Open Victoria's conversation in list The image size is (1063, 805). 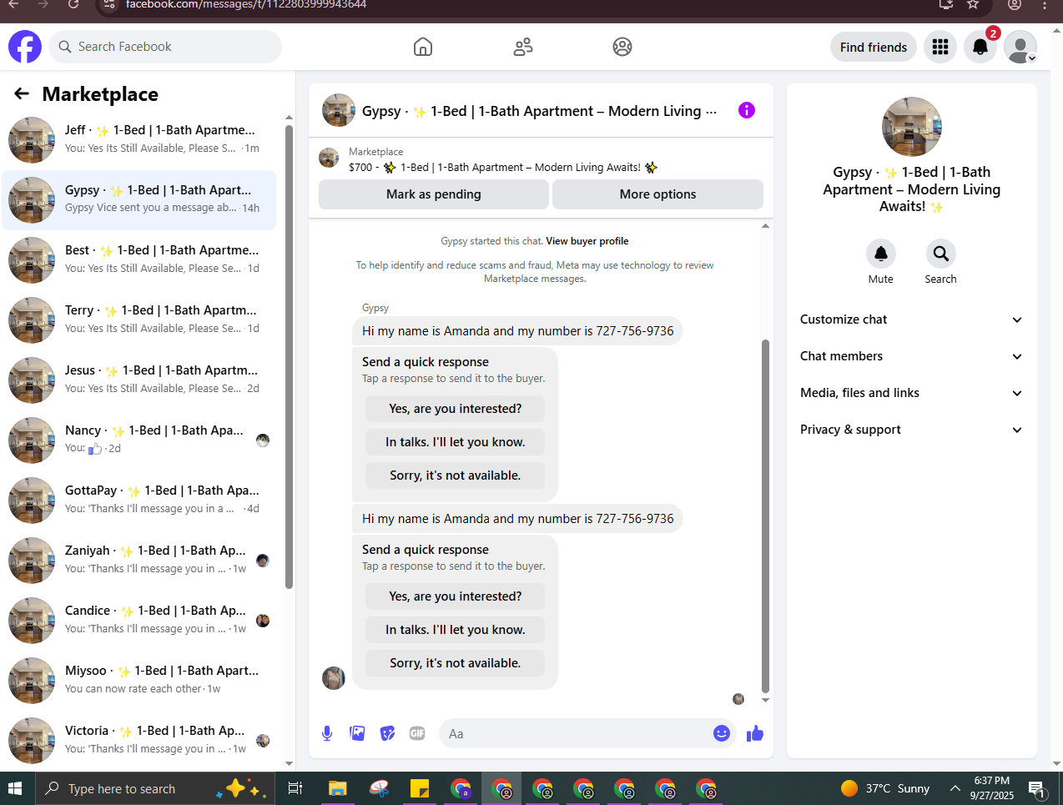tap(139, 741)
